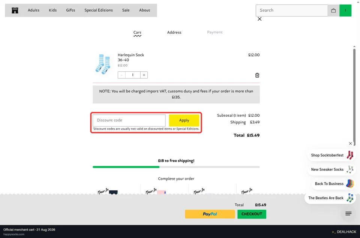Open the Harlequin Sock product name link
The image size is (360, 238).
(131, 55)
